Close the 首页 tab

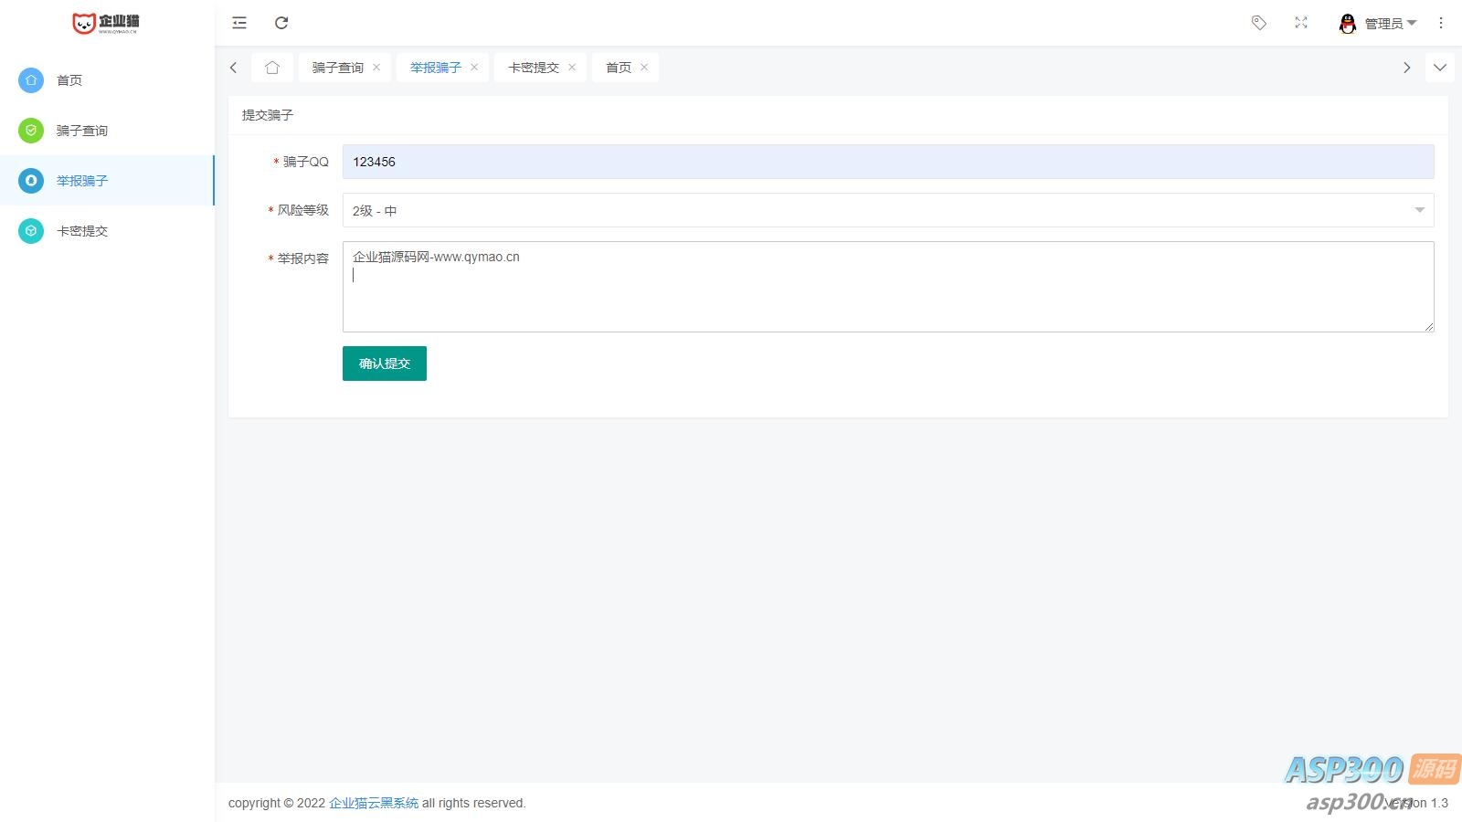(x=644, y=68)
